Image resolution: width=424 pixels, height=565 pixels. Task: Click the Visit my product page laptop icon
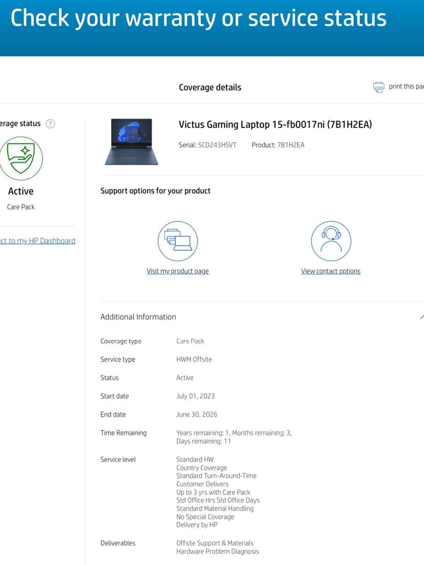coord(178,241)
